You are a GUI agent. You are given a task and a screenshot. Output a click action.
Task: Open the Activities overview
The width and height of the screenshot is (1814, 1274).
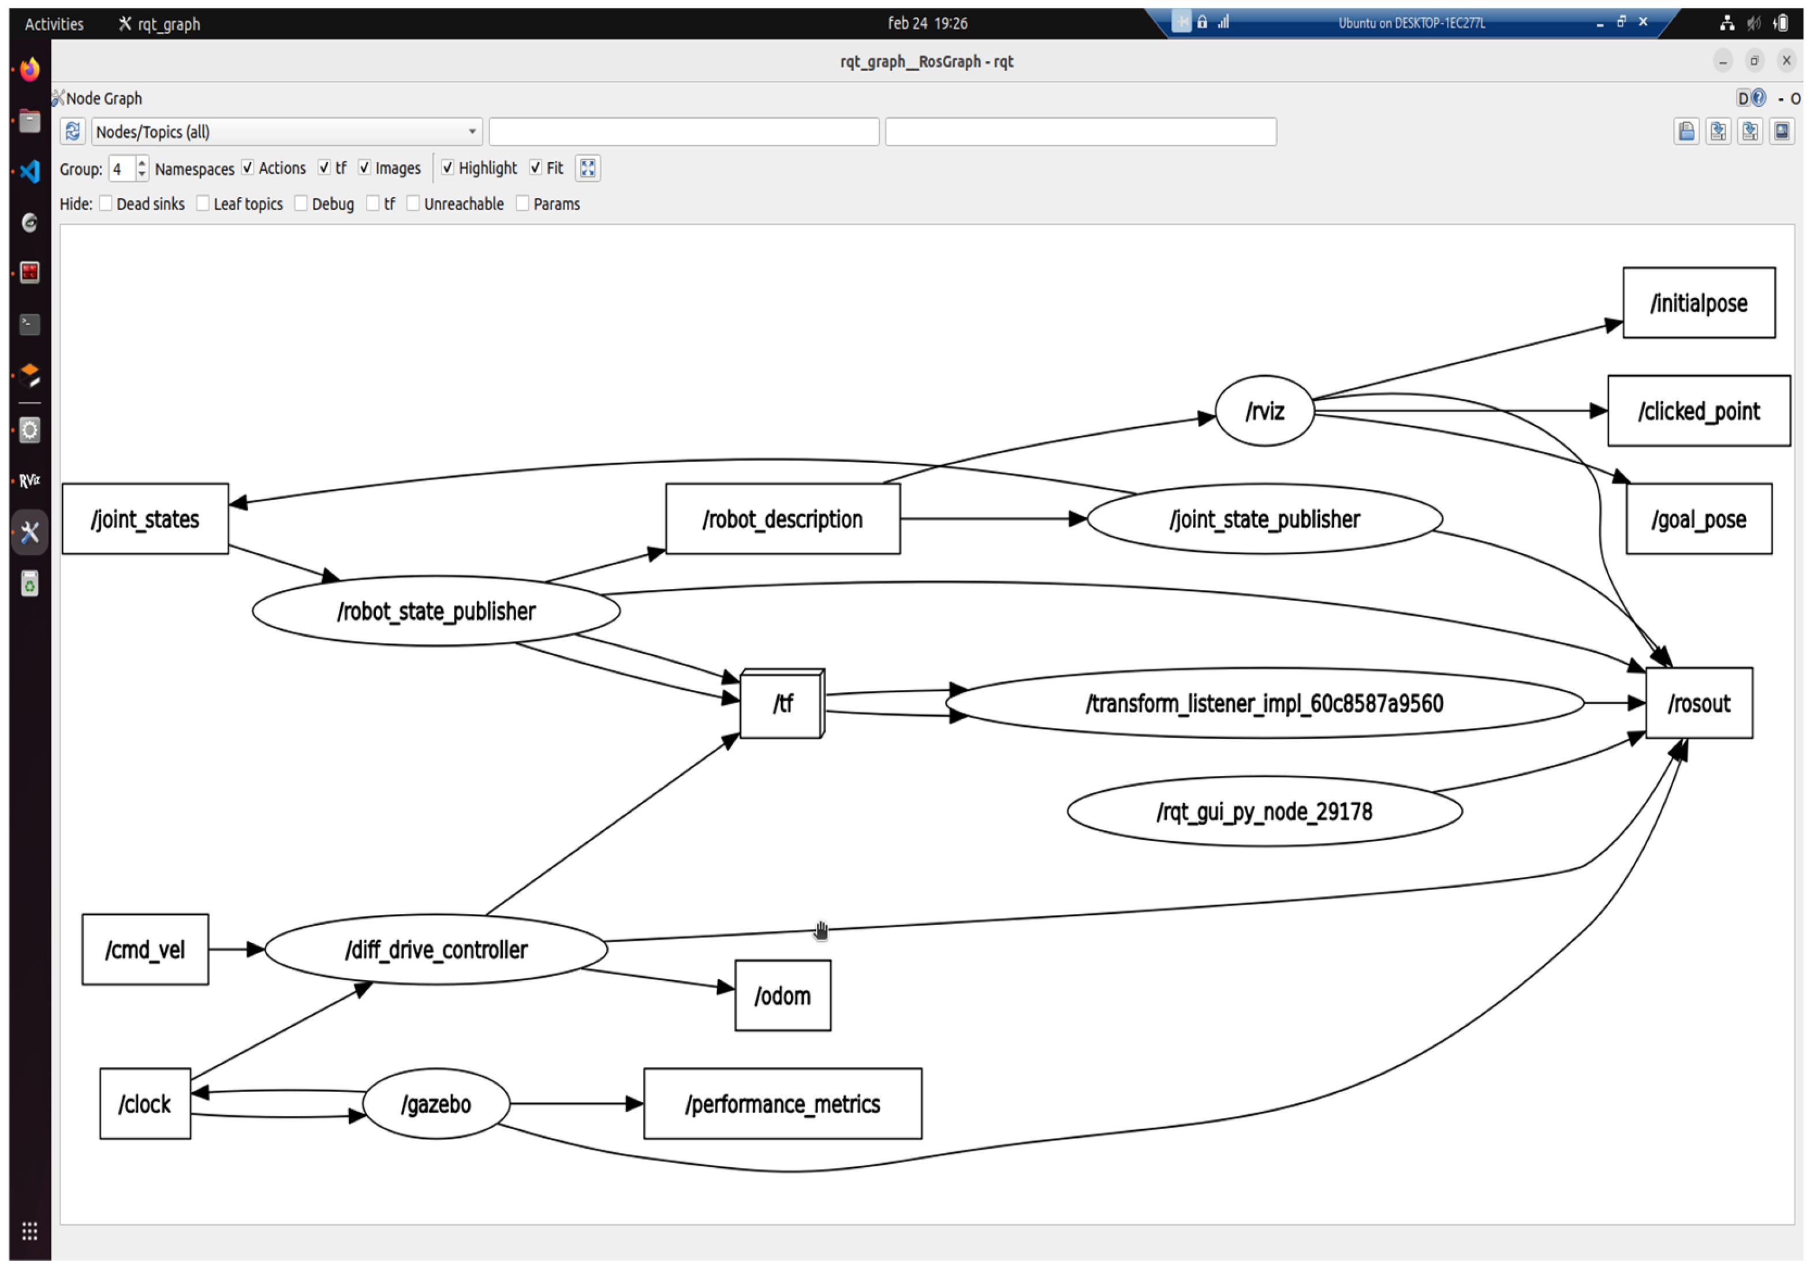(54, 24)
